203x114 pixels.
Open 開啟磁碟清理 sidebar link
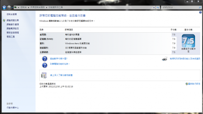click(x=13, y=33)
